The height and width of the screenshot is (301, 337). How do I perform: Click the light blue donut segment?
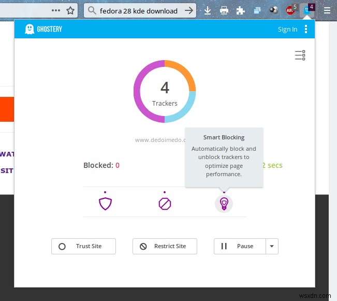click(186, 113)
